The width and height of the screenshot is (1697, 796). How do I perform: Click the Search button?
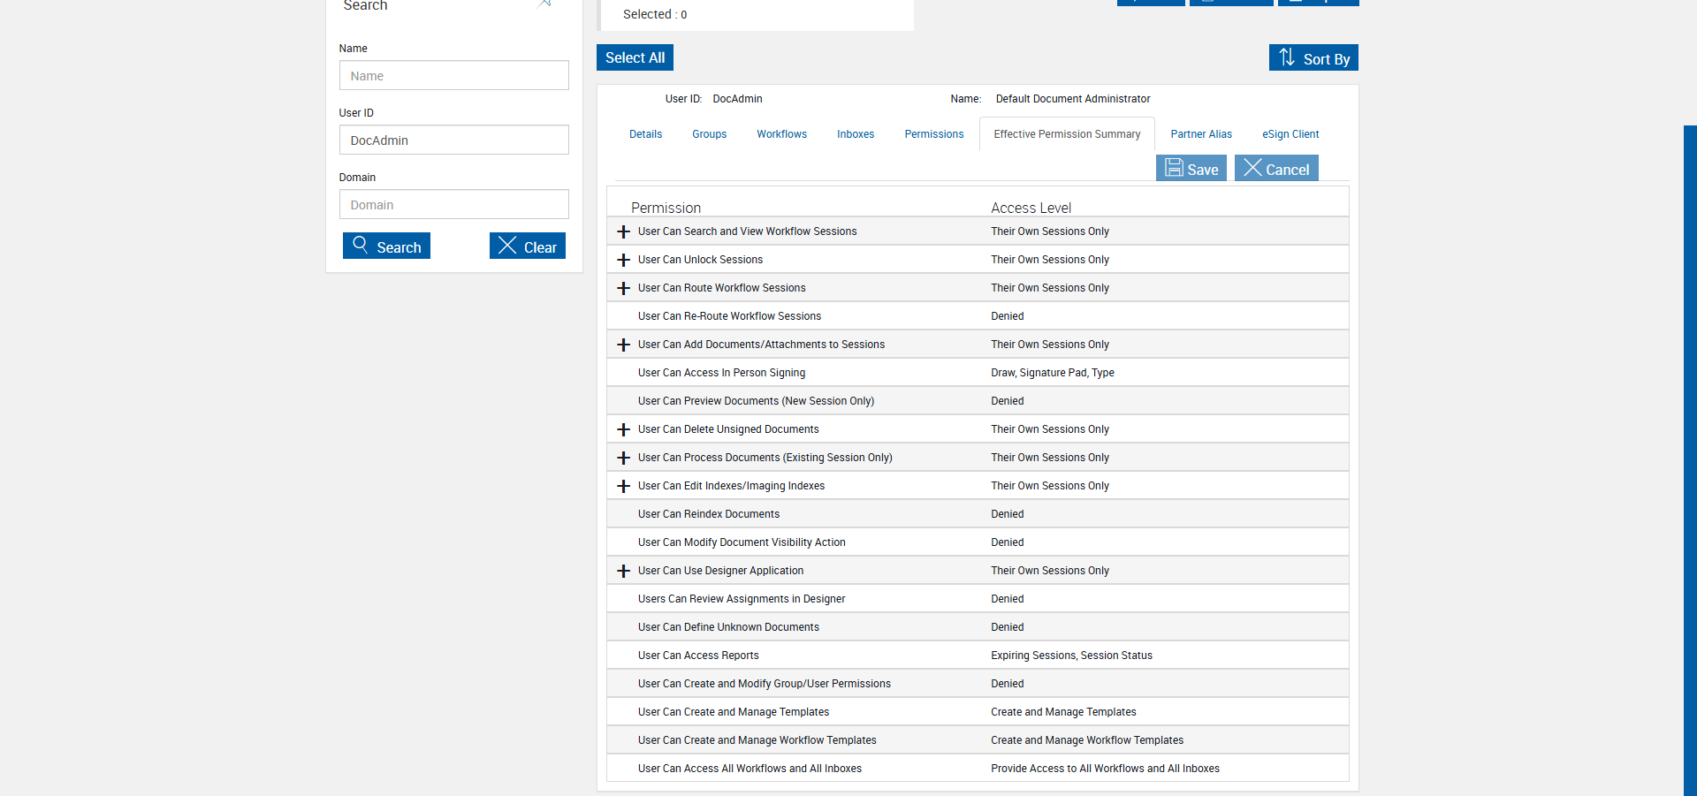click(386, 246)
